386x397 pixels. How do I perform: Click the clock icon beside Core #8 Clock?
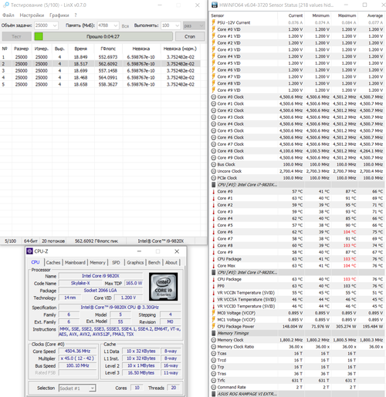213,151
